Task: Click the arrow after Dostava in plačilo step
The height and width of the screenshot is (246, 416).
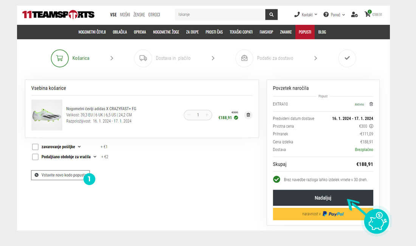Action: [213, 58]
